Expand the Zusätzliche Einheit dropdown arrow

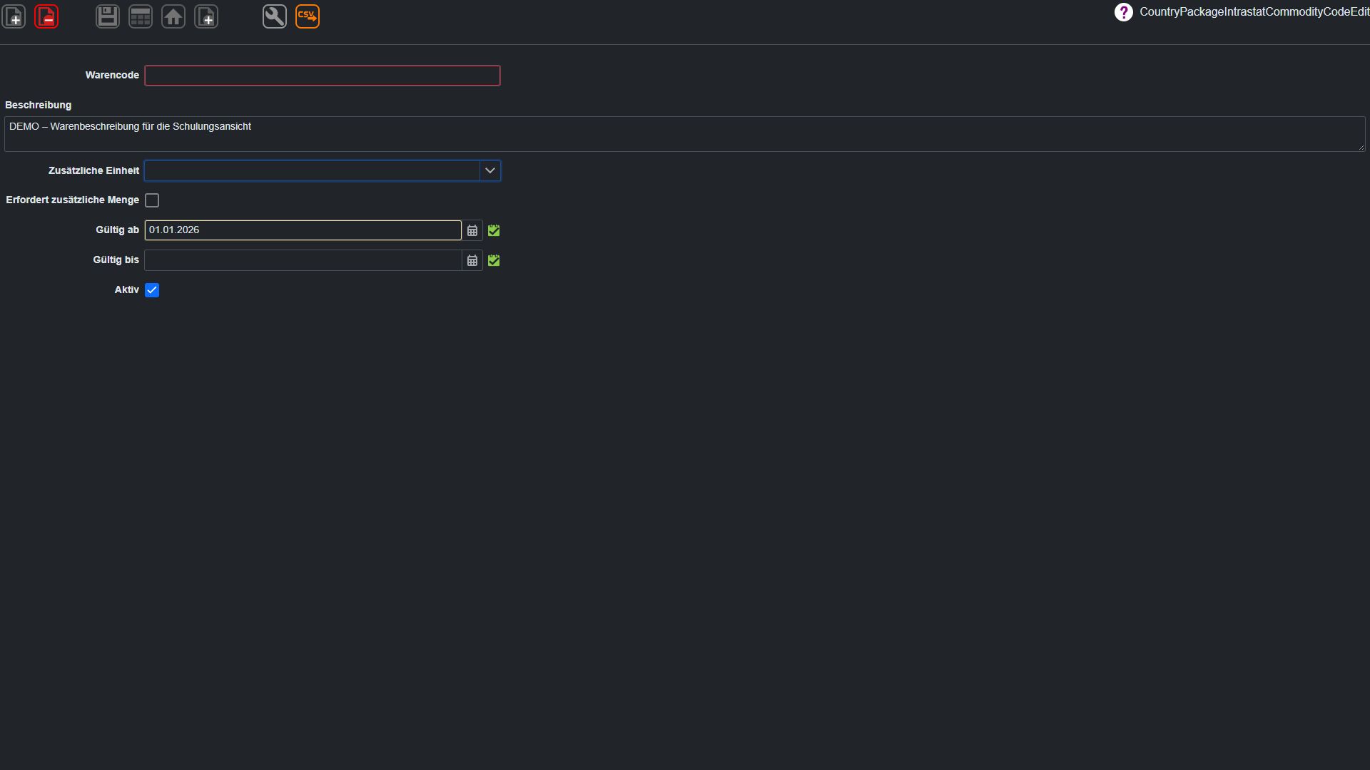pyautogui.click(x=490, y=171)
